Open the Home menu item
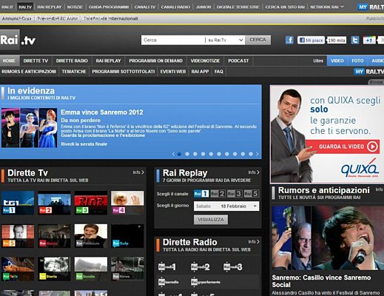Screen dimensions: 384x296 pos(9,61)
